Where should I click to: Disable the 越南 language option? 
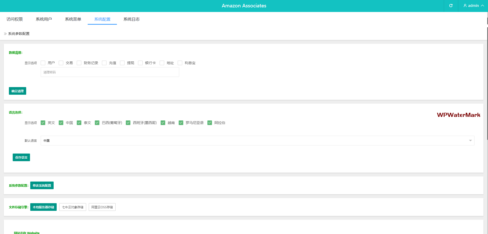(163, 123)
